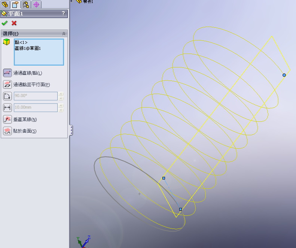Select 點<1> in selection list
296x248 pixels.
21,42
